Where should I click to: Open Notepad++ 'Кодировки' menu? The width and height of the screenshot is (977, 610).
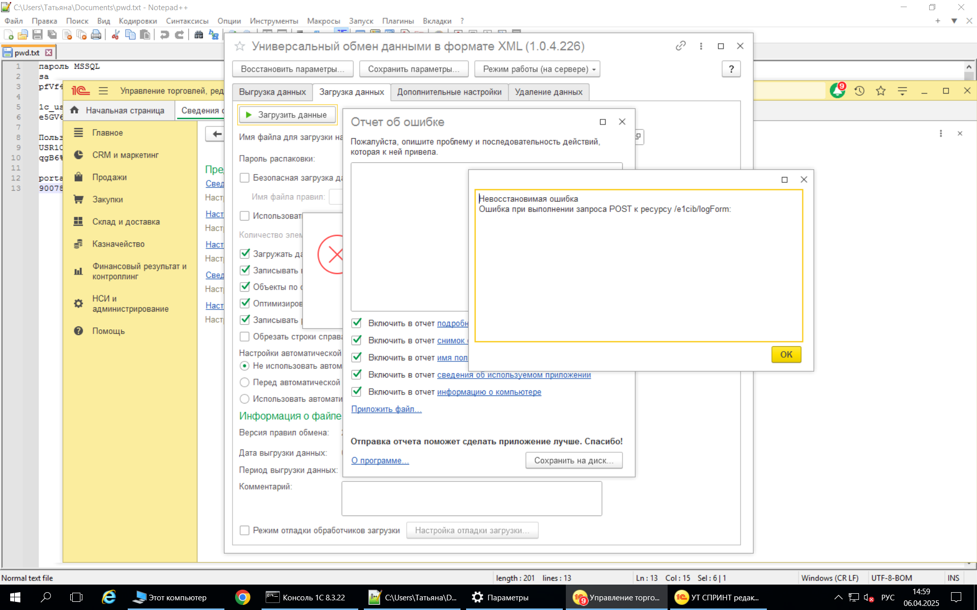pyautogui.click(x=138, y=21)
